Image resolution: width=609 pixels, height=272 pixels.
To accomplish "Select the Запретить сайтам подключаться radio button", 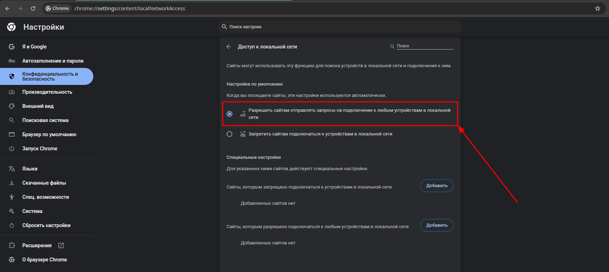I will click(229, 134).
